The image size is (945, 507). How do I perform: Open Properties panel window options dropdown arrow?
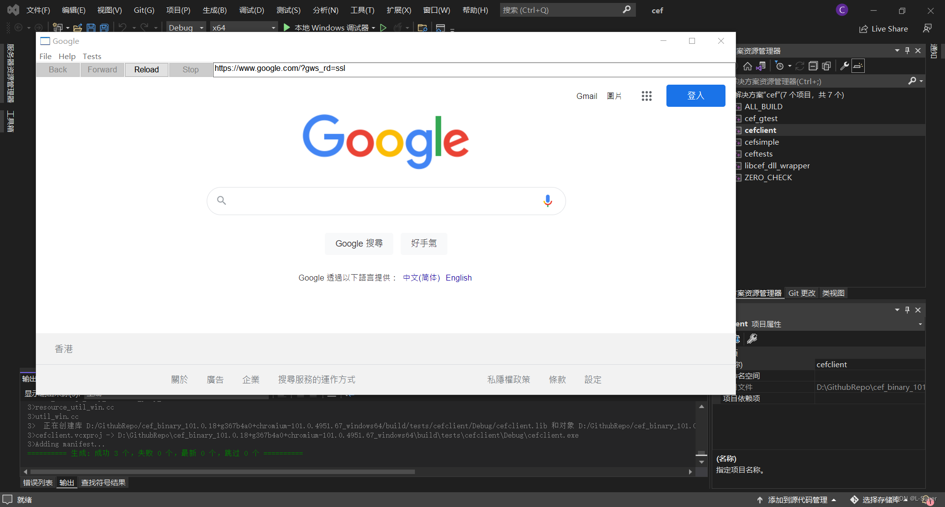(x=897, y=310)
